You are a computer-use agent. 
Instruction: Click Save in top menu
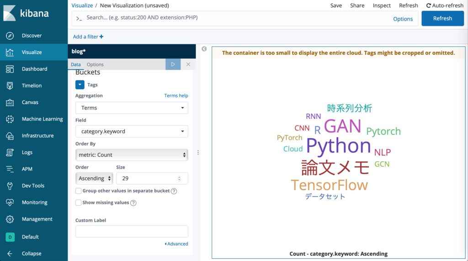[x=336, y=5]
